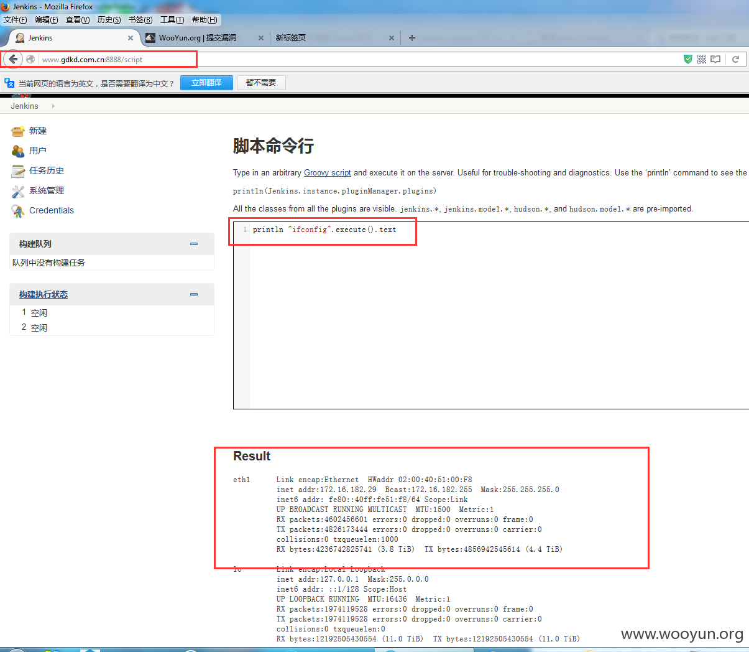
Task: Click executor 2 空闲 row
Action: click(112, 328)
